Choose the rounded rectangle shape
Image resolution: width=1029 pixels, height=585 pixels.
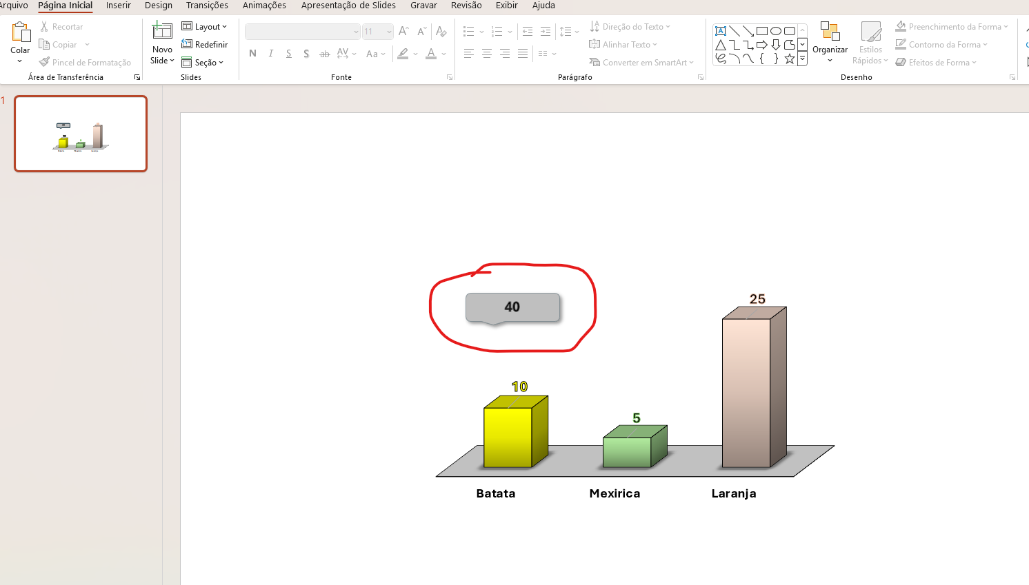(x=790, y=31)
